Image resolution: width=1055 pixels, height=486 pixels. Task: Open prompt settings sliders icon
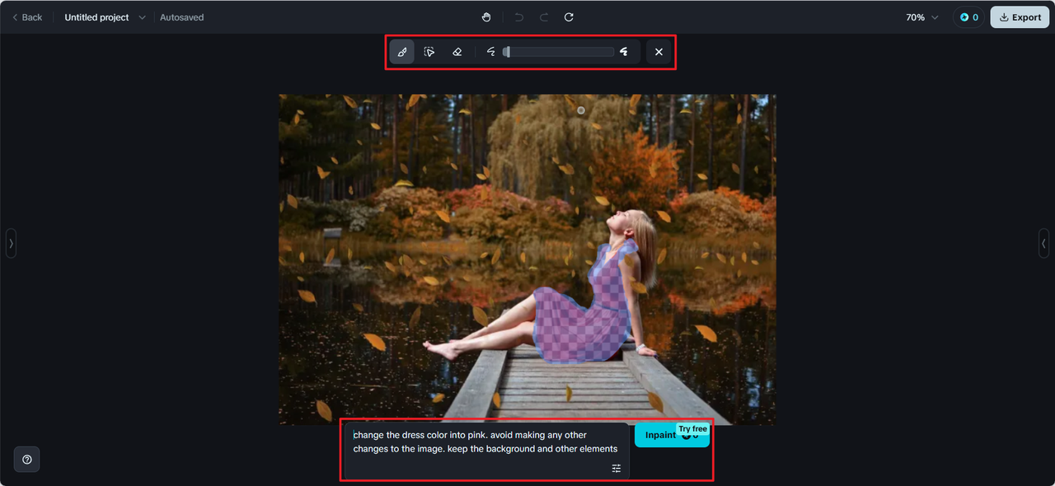tap(617, 468)
